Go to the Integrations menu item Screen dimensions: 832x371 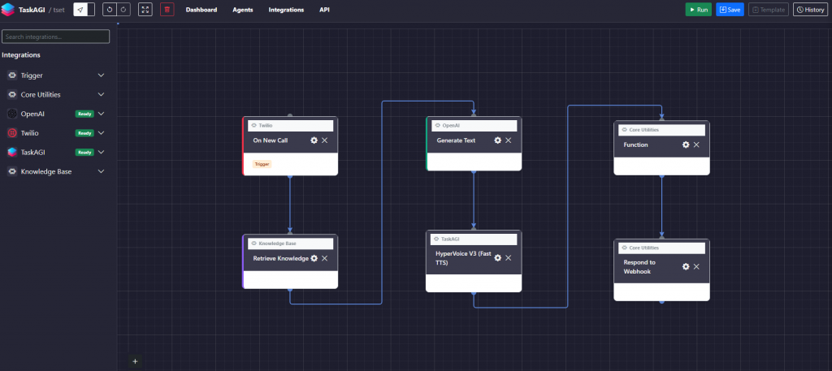pos(286,10)
